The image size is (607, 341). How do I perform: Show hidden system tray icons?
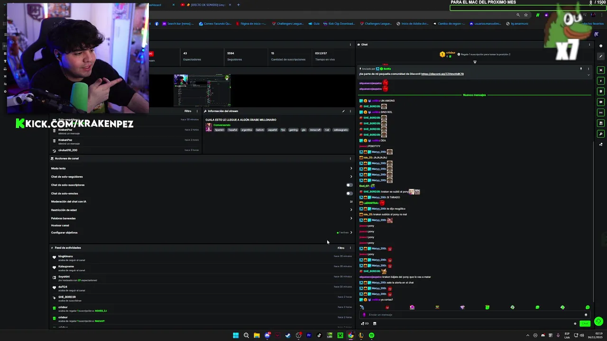(528, 335)
